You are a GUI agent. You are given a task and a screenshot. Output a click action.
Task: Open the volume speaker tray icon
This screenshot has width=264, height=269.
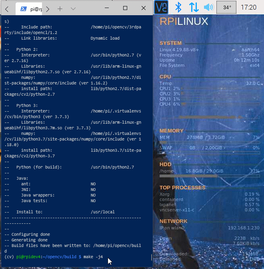click(x=208, y=7)
